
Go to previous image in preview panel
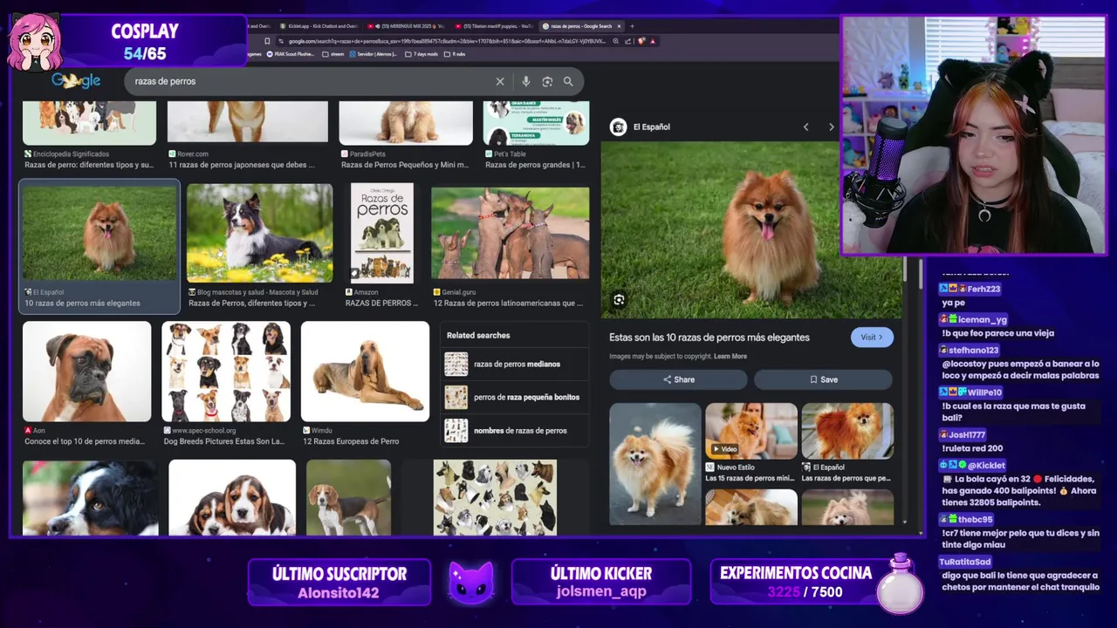tap(805, 126)
